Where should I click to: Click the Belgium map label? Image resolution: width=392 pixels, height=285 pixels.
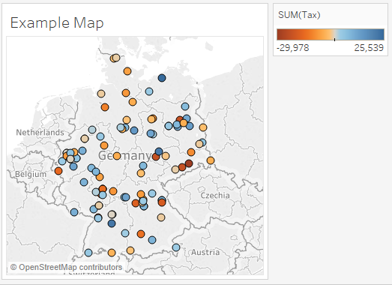[31, 174]
